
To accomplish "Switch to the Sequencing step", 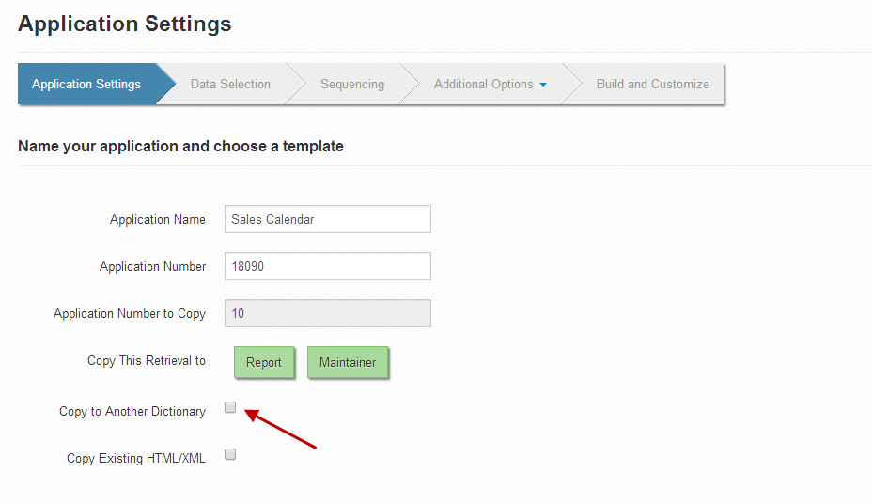I will point(352,84).
